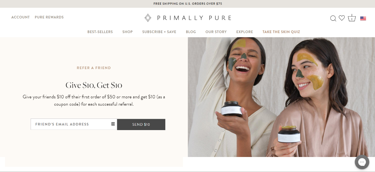Select Subscribe + Save menu item

tap(159, 32)
